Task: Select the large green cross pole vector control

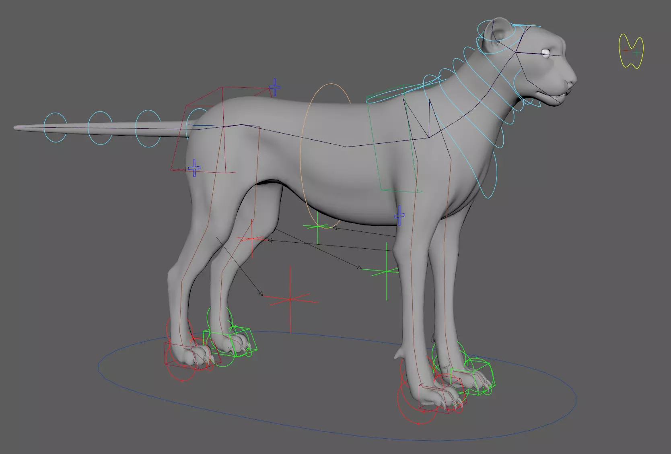Action: (387, 272)
